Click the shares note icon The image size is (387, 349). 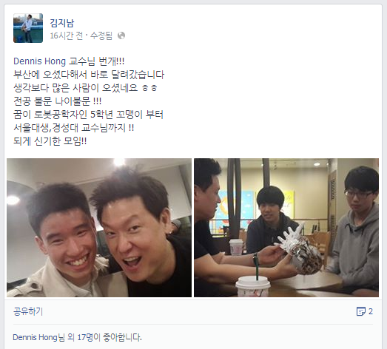tap(361, 311)
